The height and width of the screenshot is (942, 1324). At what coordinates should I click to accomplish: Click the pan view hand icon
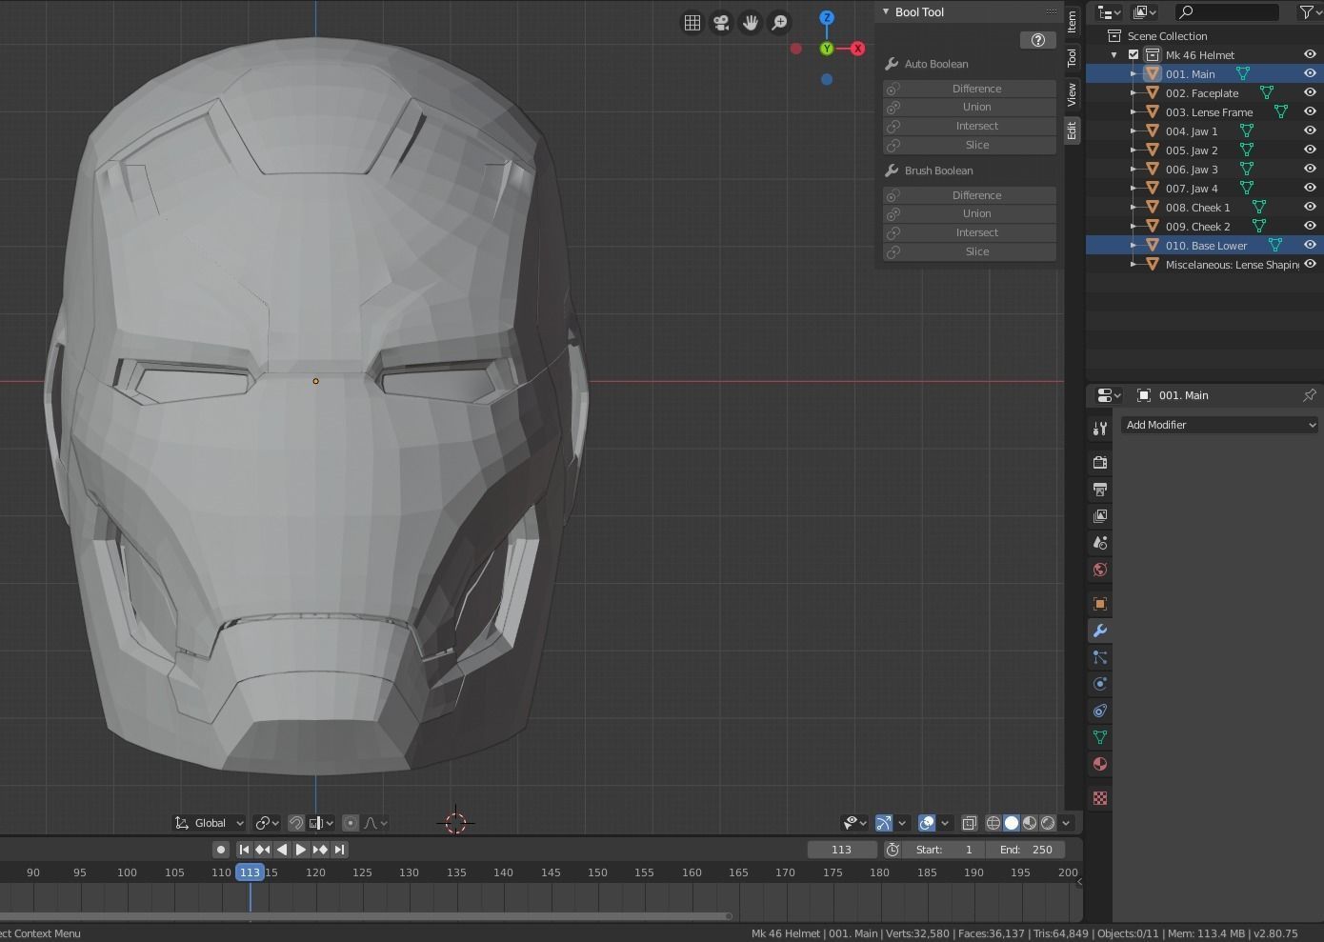pos(751,22)
